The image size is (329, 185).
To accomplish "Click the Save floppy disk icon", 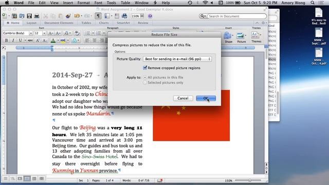I will 29,16.
